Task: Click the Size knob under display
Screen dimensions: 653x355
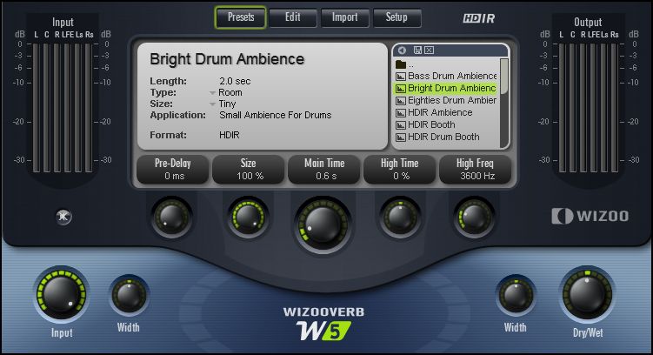Action: coord(248,217)
